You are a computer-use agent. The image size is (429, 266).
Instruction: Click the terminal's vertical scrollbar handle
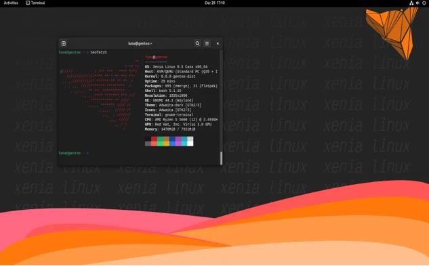pyautogui.click(x=221, y=158)
